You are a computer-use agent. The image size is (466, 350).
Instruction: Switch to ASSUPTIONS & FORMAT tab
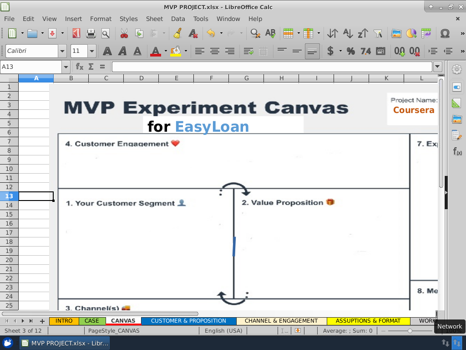(368, 321)
